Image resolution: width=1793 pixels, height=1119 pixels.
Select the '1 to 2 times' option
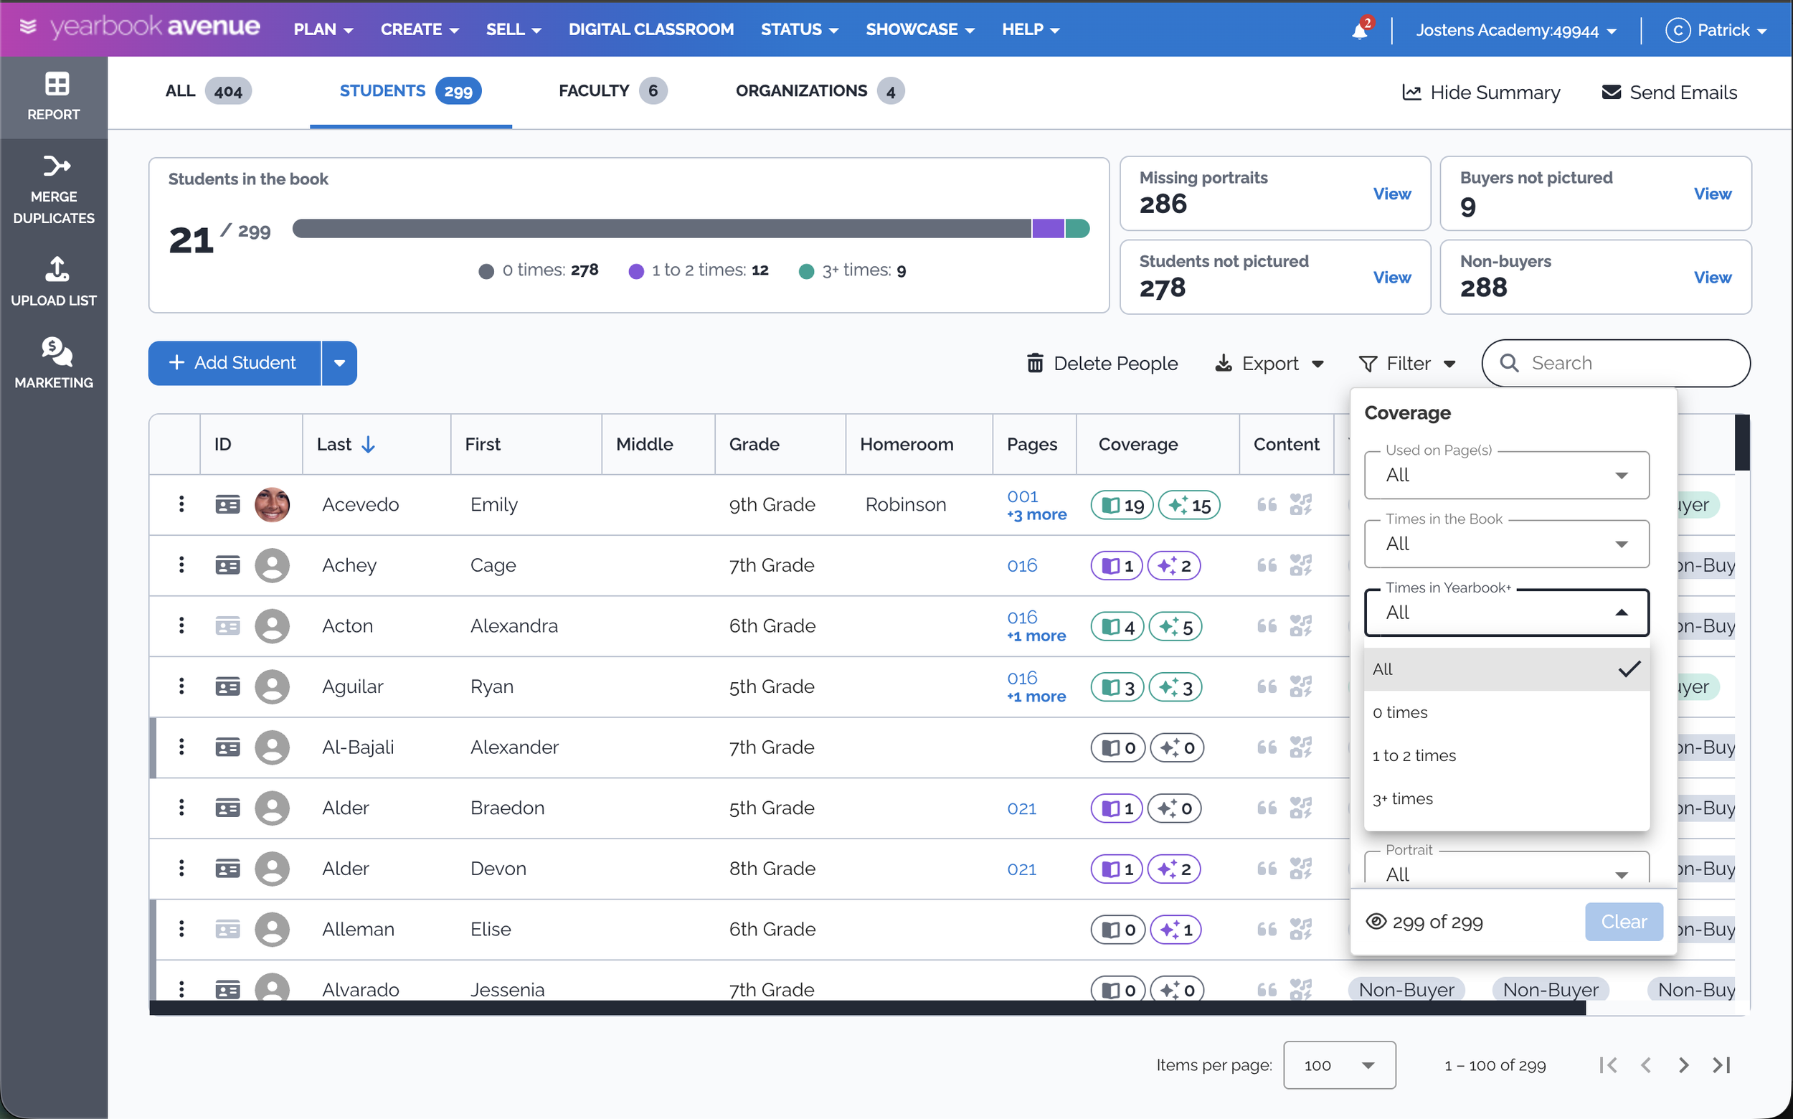(1507, 755)
